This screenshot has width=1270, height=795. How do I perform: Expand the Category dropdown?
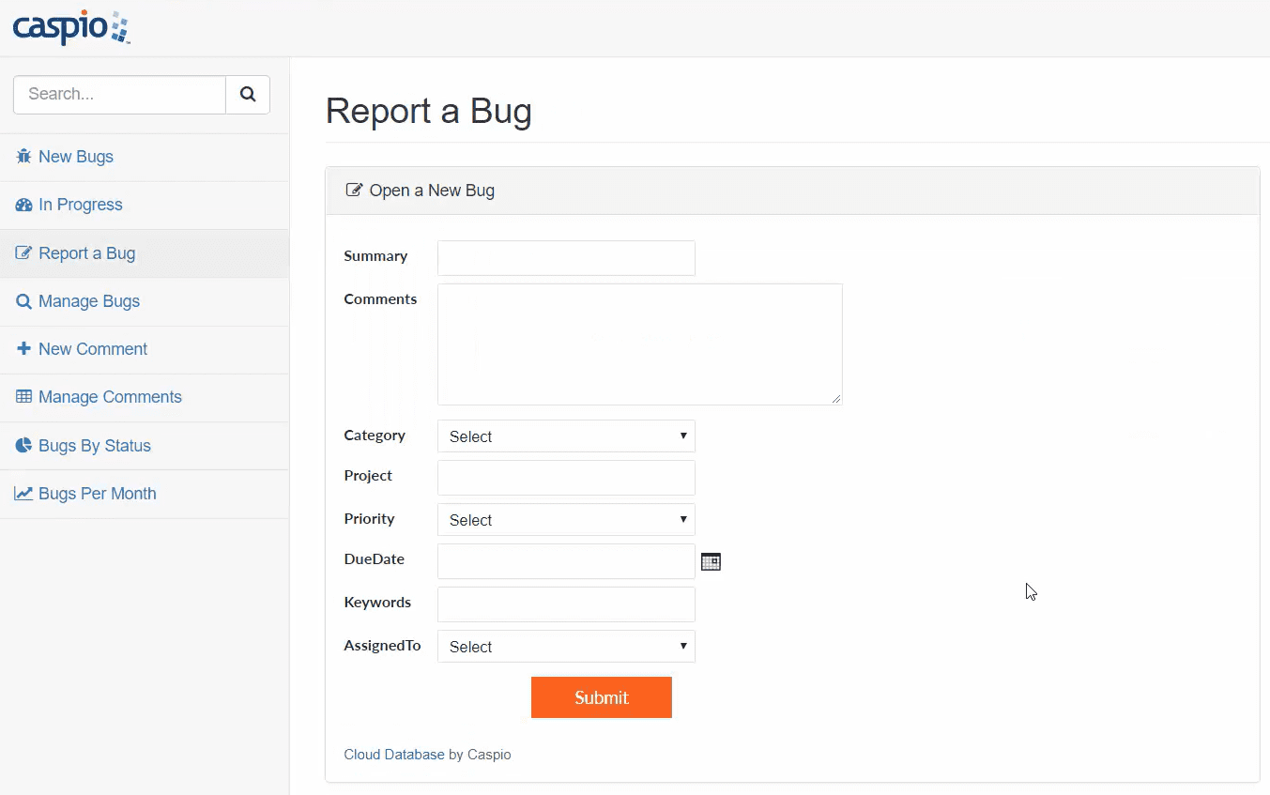566,436
